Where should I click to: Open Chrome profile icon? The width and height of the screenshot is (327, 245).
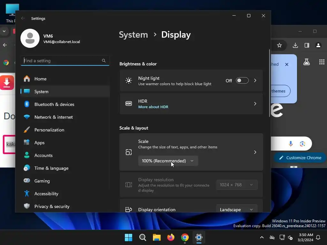click(318, 45)
